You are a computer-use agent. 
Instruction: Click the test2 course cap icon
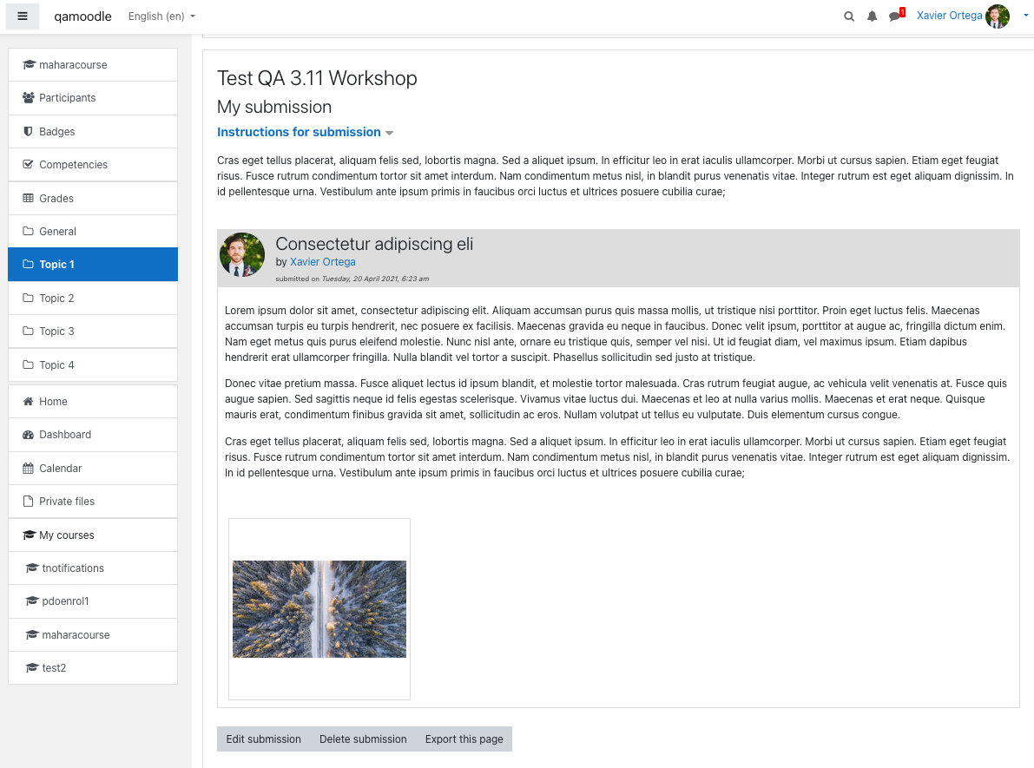[31, 668]
